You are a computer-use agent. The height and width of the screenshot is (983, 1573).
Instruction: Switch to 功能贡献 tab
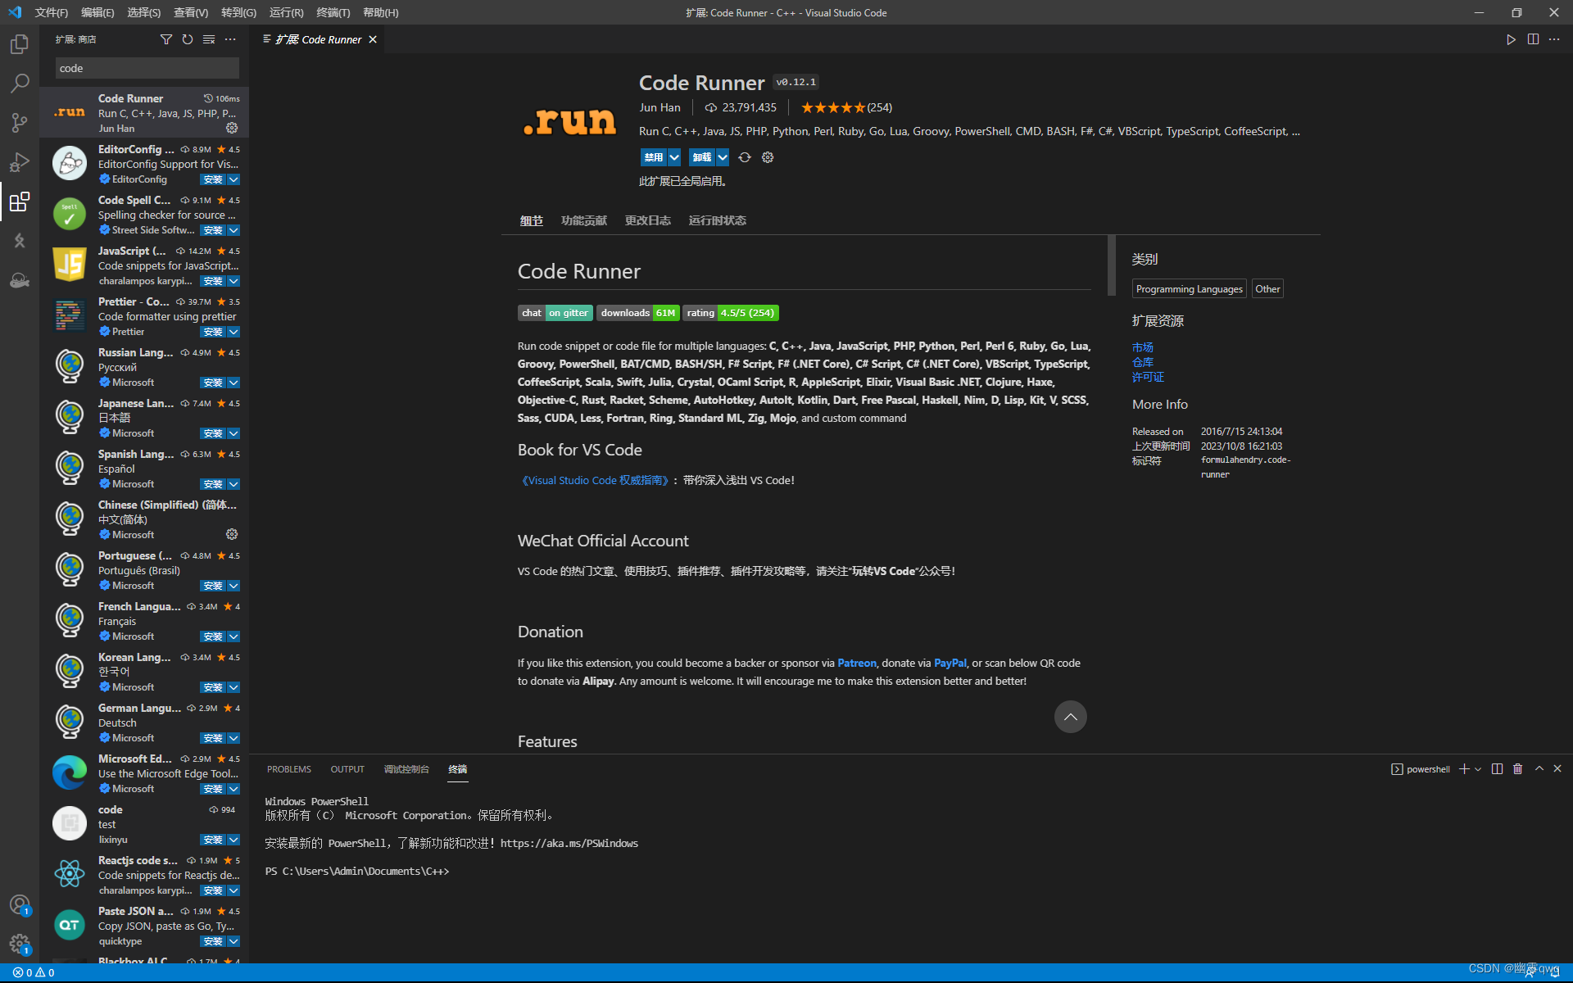584,220
